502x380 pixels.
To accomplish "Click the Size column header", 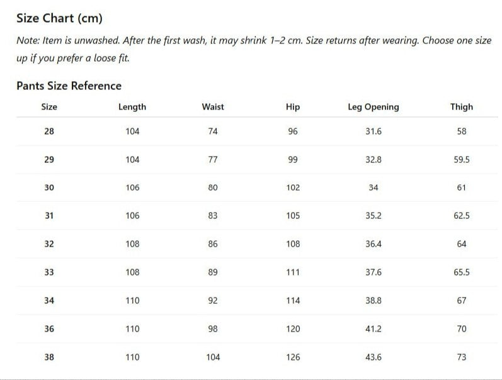I will coord(49,107).
